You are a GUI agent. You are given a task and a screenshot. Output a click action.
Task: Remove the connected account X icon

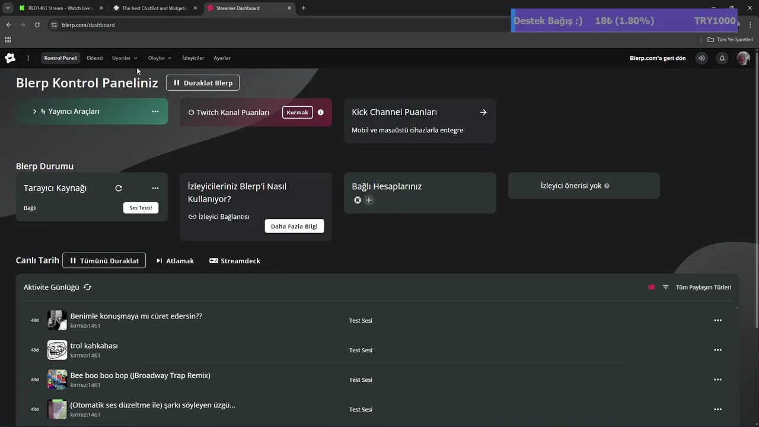tap(358, 200)
